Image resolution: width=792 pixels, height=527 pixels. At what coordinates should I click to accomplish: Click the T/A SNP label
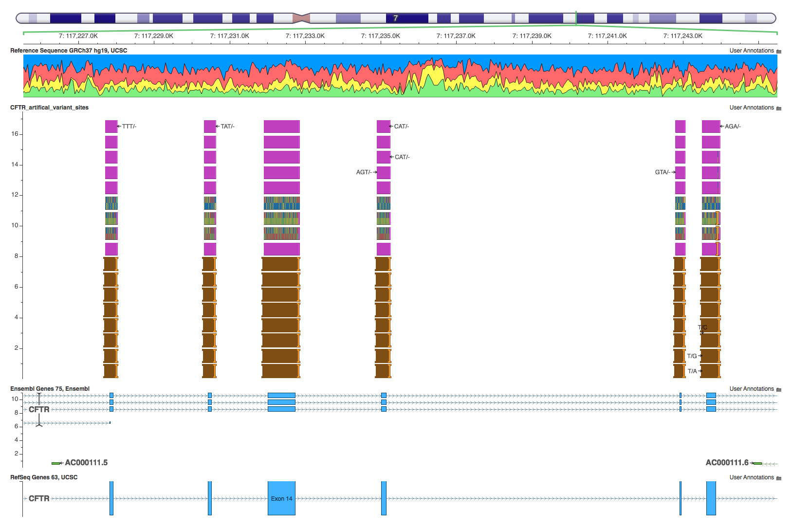click(x=692, y=371)
